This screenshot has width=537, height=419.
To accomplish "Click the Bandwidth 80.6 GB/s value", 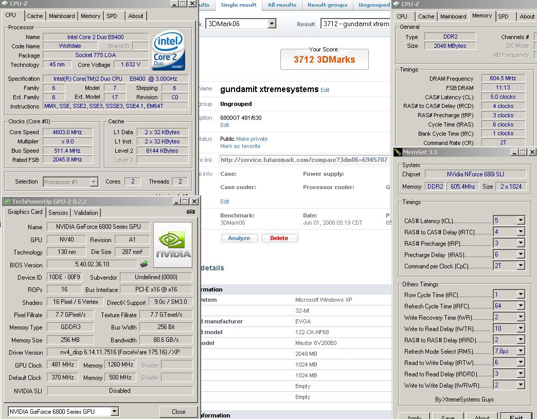I will coord(166,340).
